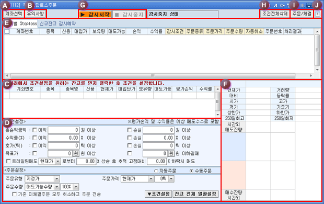Select the 수동주문 radio button

[191, 171]
